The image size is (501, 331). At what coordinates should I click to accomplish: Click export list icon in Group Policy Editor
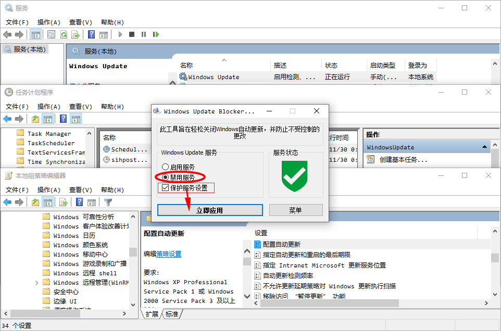(64, 202)
